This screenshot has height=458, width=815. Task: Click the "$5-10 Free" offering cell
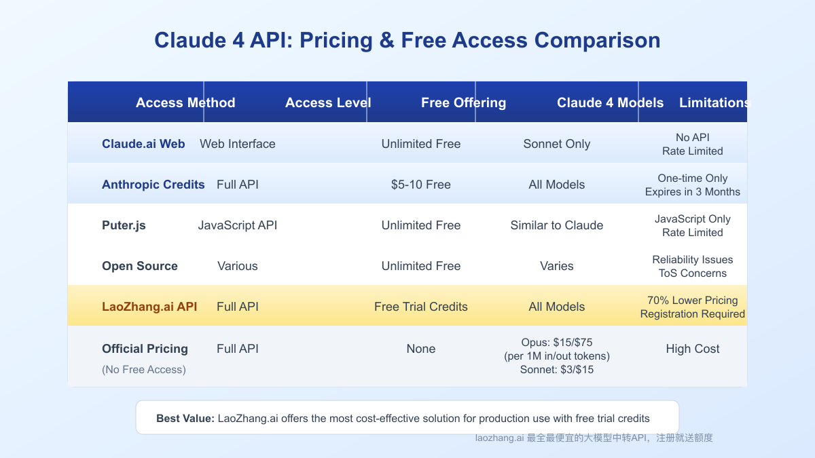[421, 185]
